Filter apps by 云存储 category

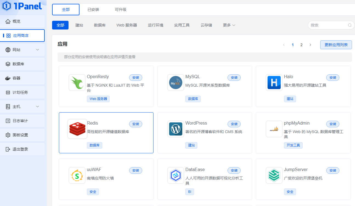coord(206,25)
